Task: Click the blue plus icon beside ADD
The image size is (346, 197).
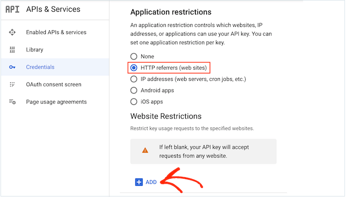Action: (139, 182)
